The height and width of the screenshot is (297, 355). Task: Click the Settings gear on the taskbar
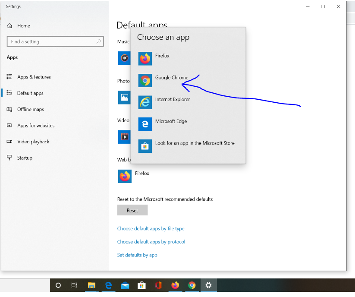[x=208, y=285]
